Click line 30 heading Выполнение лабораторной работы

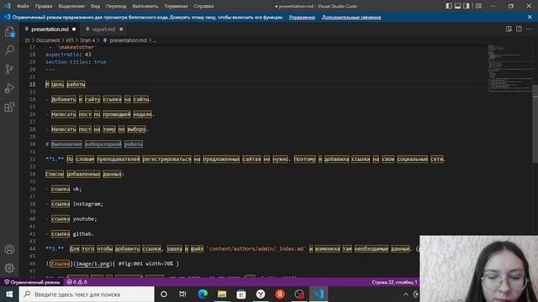[94, 144]
